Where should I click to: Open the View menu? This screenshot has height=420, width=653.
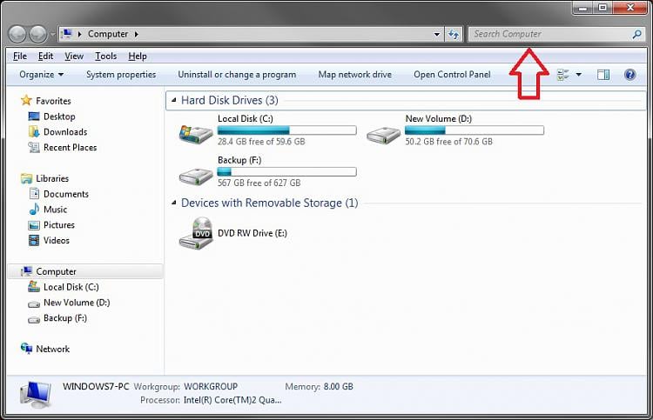click(x=74, y=57)
